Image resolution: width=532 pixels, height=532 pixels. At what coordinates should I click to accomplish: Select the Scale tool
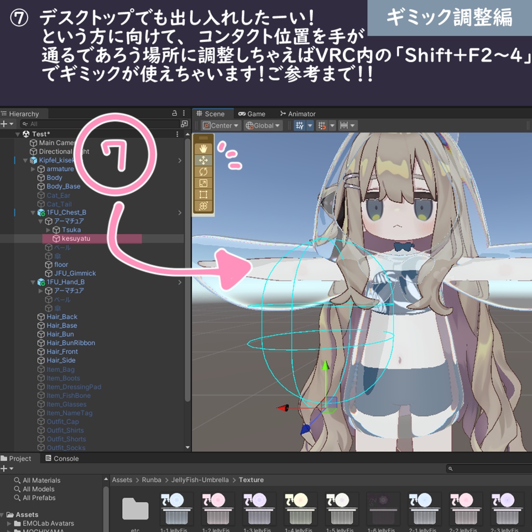pyautogui.click(x=203, y=183)
